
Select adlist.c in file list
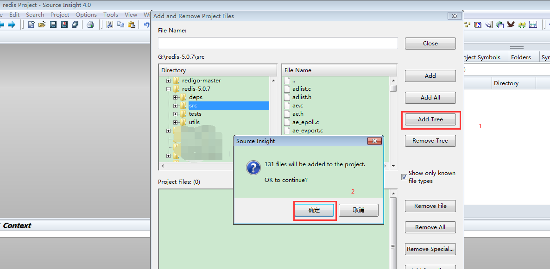pos(302,89)
